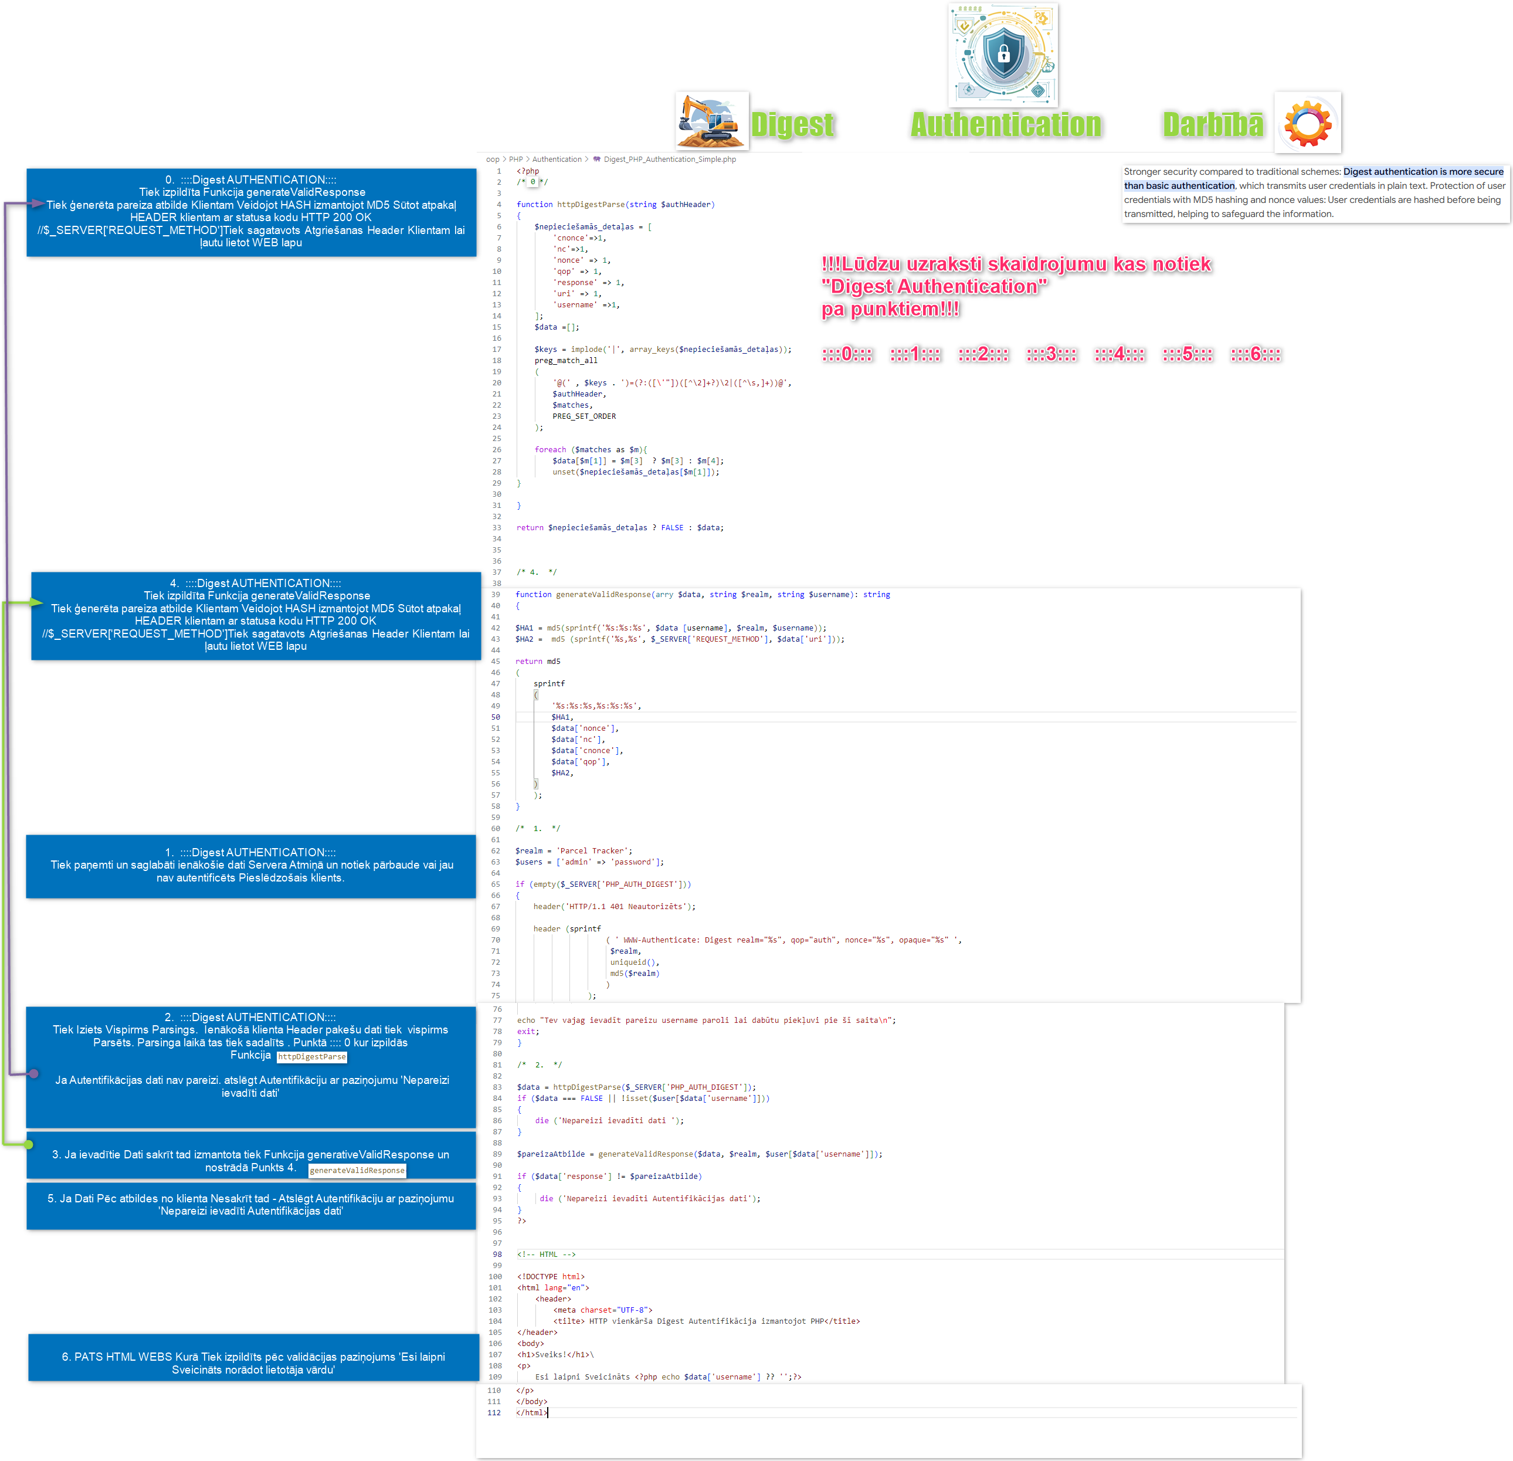Image resolution: width=1513 pixels, height=1461 pixels.
Task: Open the oop breadcrumb segment
Action: (x=493, y=160)
